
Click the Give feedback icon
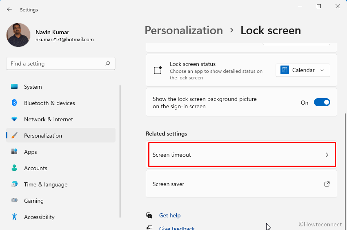149,228
